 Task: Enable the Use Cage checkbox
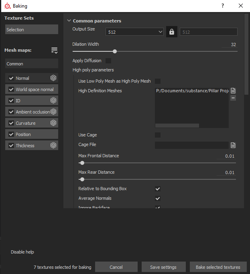[158, 135]
